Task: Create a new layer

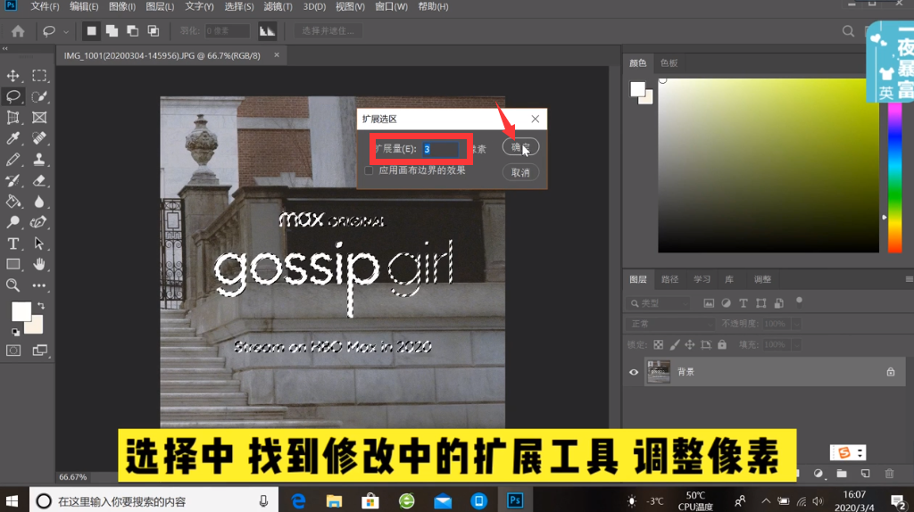Action: (866, 474)
